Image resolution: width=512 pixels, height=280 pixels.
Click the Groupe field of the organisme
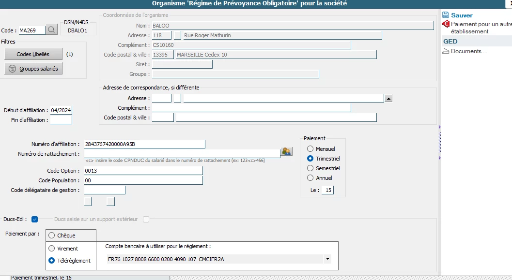[235, 74]
